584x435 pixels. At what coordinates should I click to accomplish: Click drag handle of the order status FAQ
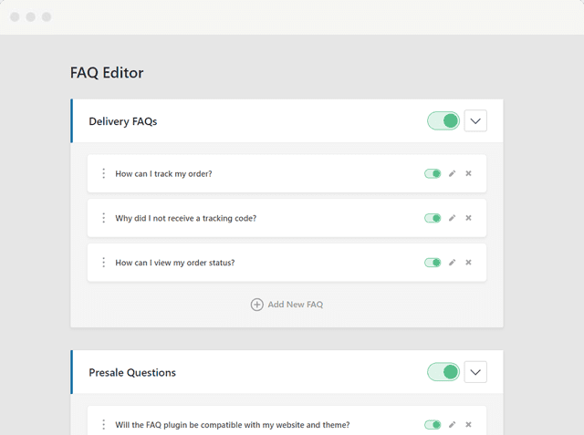[103, 263]
